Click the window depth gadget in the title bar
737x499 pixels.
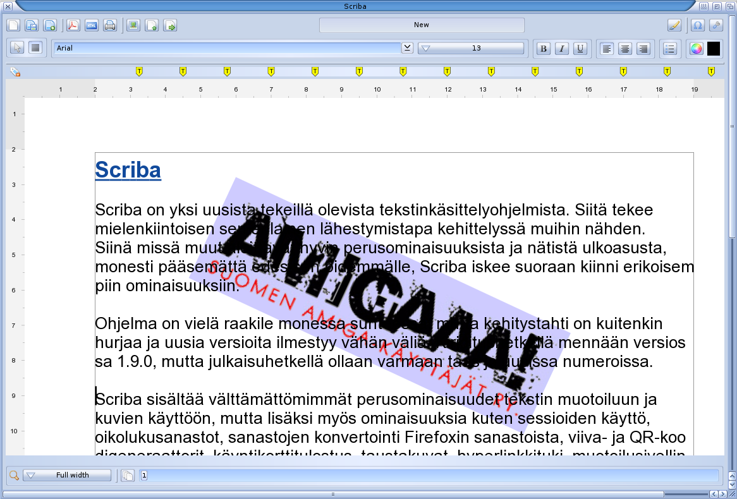[729, 6]
